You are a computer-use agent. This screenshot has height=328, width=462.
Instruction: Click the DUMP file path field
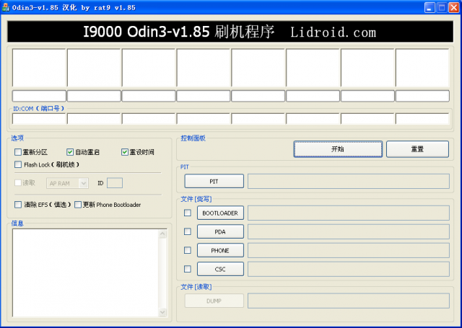(x=349, y=301)
